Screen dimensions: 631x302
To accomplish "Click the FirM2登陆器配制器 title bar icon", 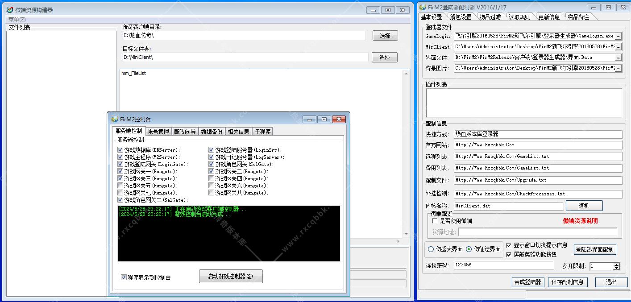I will pos(423,7).
